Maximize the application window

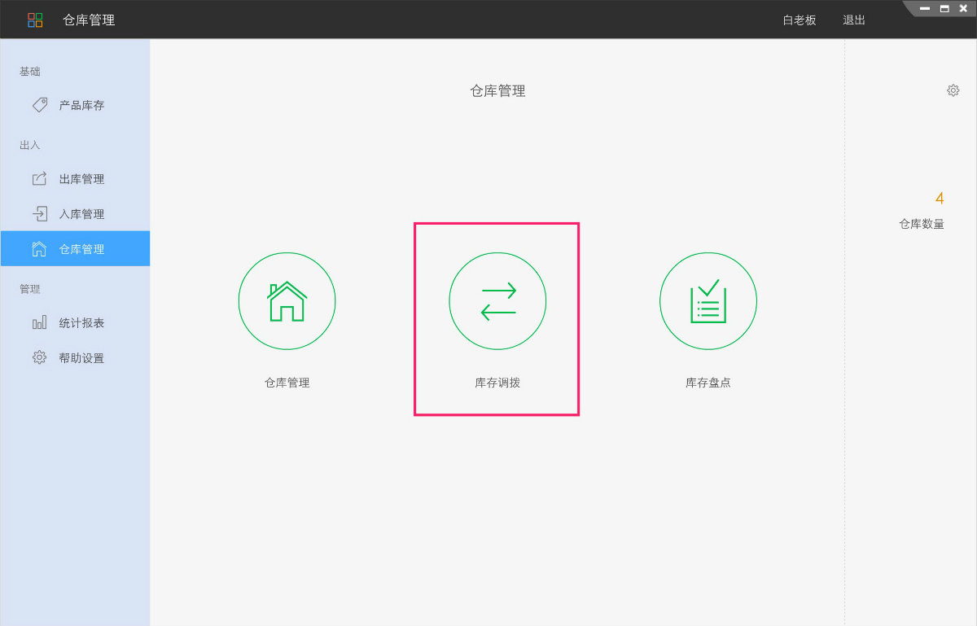(944, 8)
